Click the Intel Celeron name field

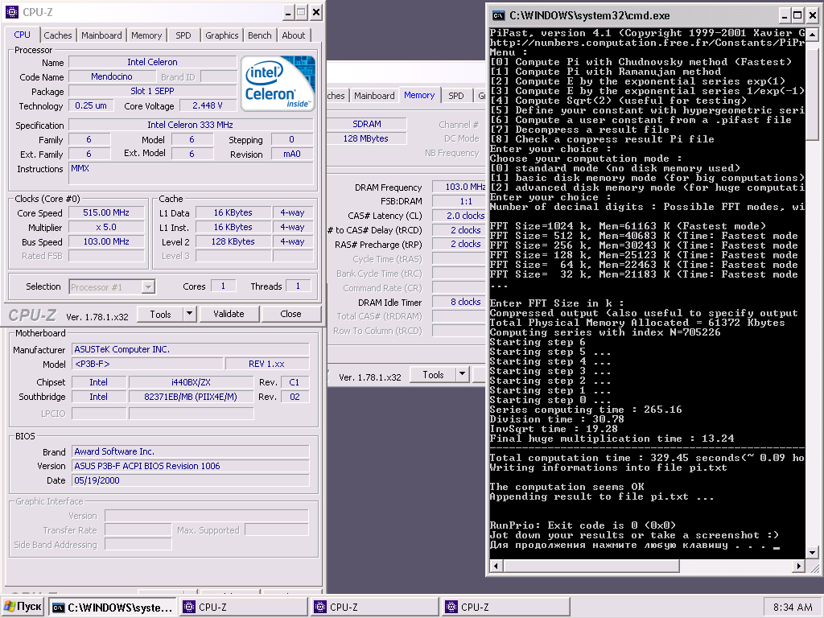(x=152, y=62)
